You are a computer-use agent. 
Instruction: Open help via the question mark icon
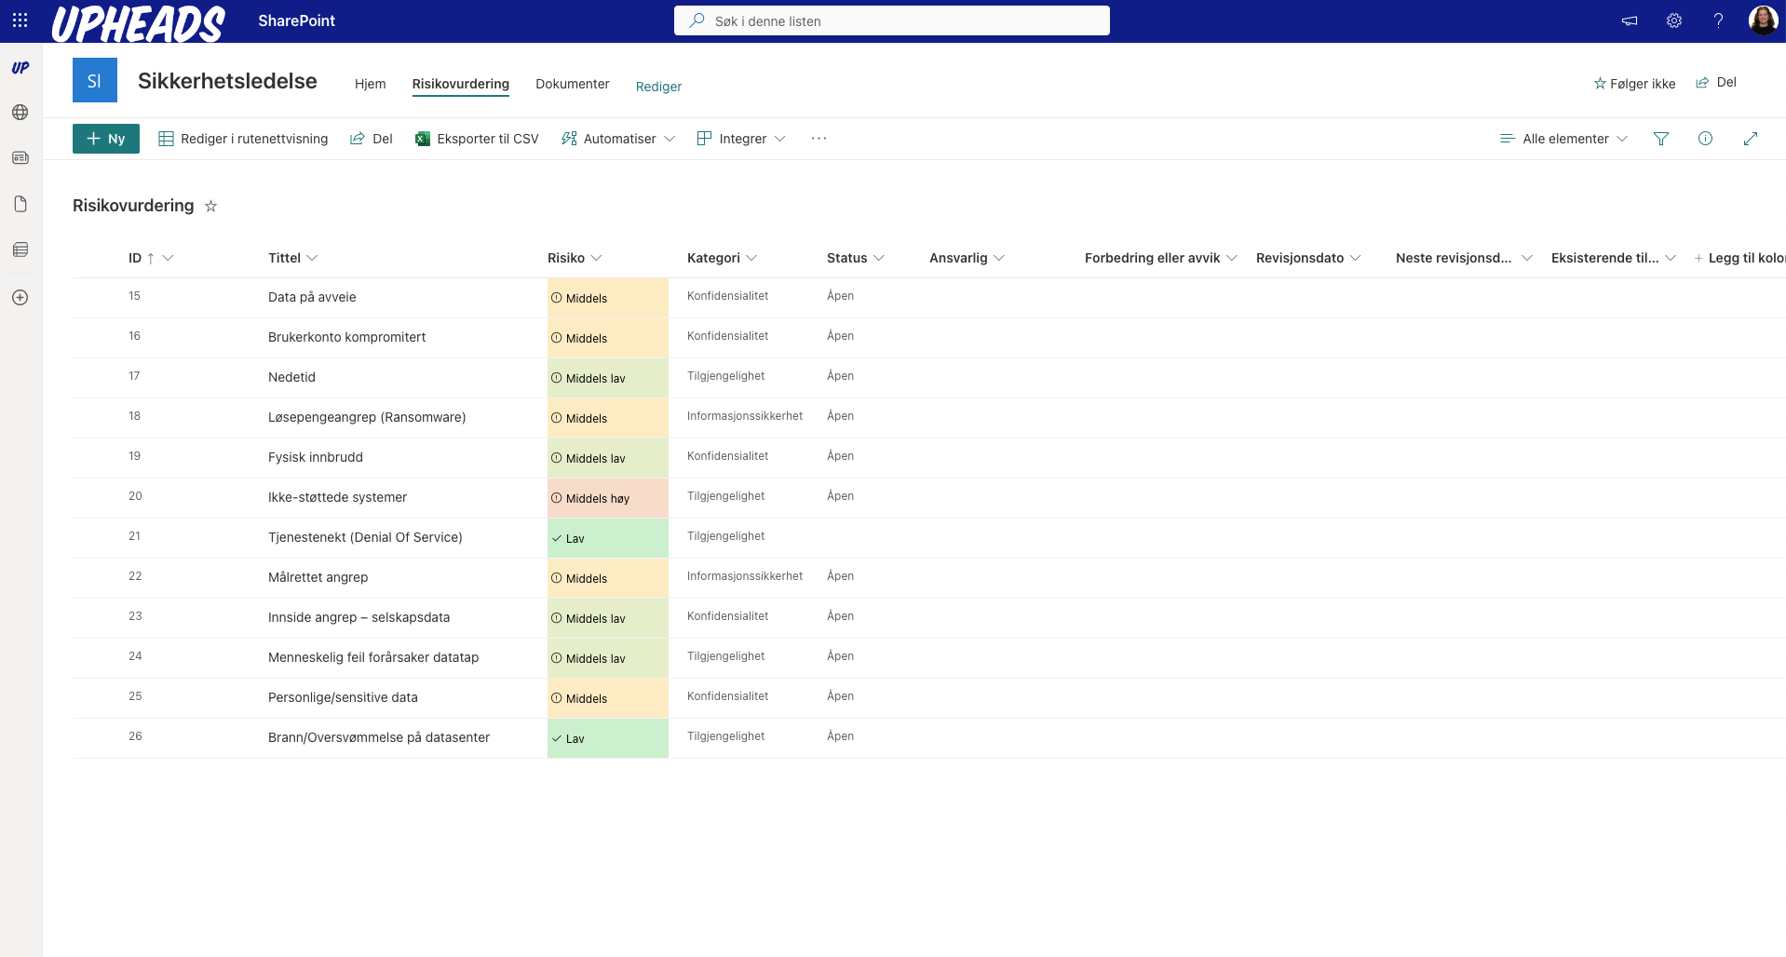point(1718,20)
